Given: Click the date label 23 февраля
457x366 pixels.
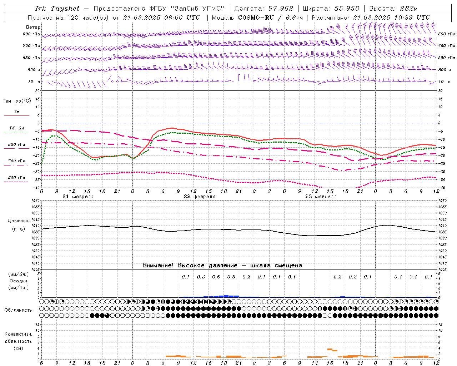Looking at the screenshot, I should (321, 197).
